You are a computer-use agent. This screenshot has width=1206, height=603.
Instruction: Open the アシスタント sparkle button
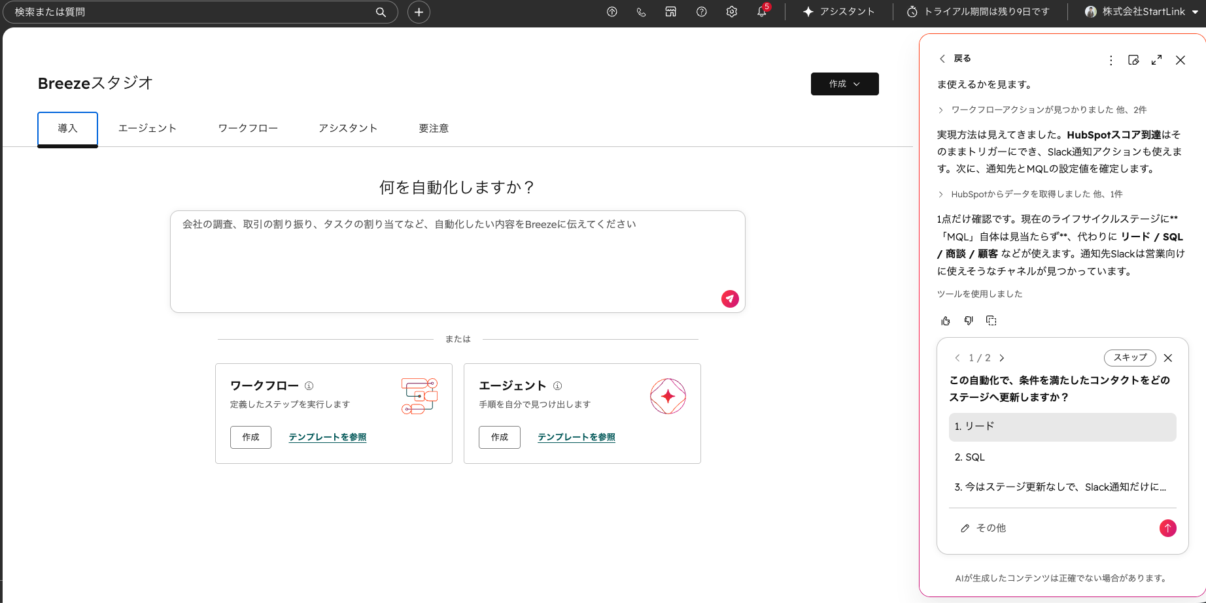[838, 12]
